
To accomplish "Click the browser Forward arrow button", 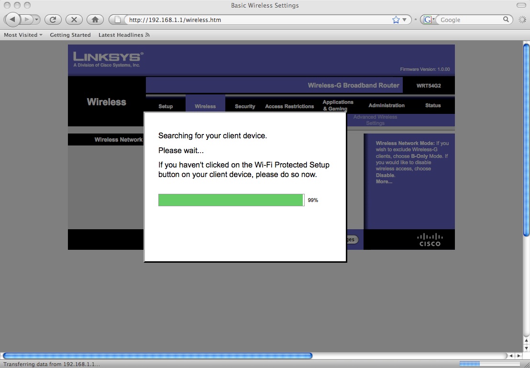I will click(27, 20).
